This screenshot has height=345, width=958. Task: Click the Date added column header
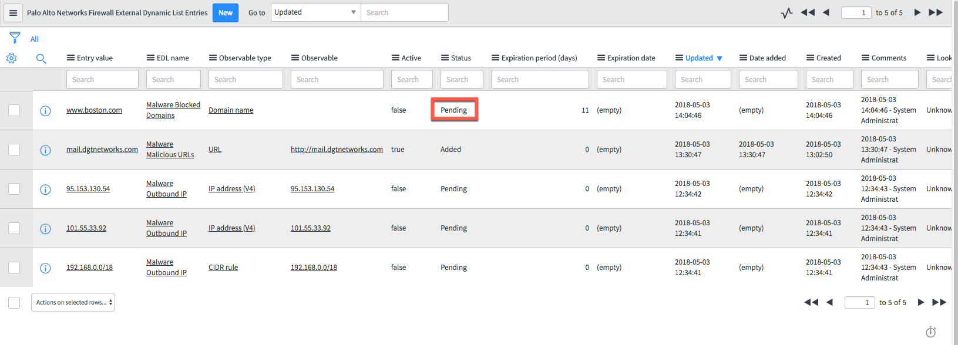point(767,58)
